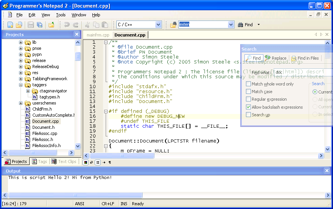
Task: Click the New file toolbar icon
Action: point(10,25)
